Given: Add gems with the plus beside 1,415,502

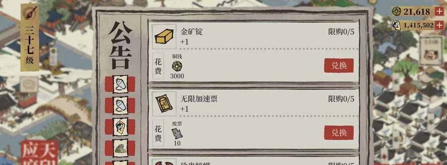Looking at the screenshot, I should pos(439,25).
